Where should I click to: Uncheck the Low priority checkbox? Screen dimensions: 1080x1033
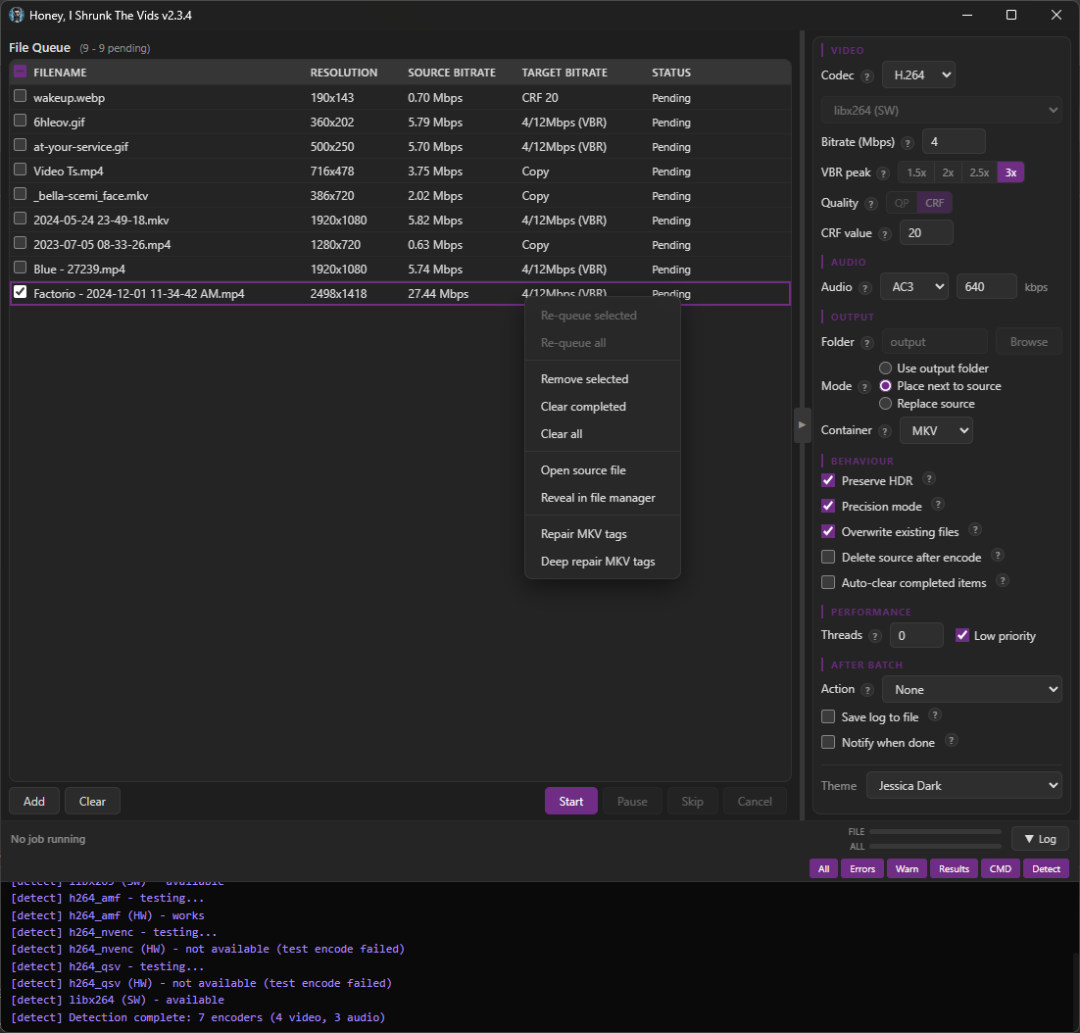point(962,635)
